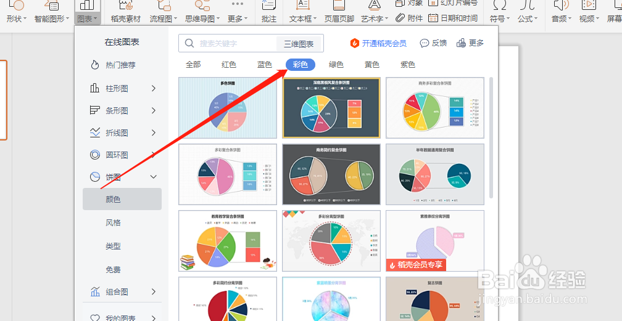Insert a 文本框 text box
Screen dimensions: 622x321
click(x=303, y=12)
